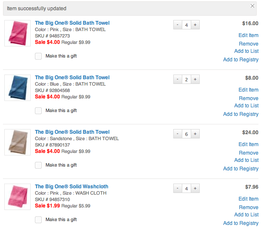
Task: Open the pink washcloth product thumbnail
Action: [x=17, y=197]
